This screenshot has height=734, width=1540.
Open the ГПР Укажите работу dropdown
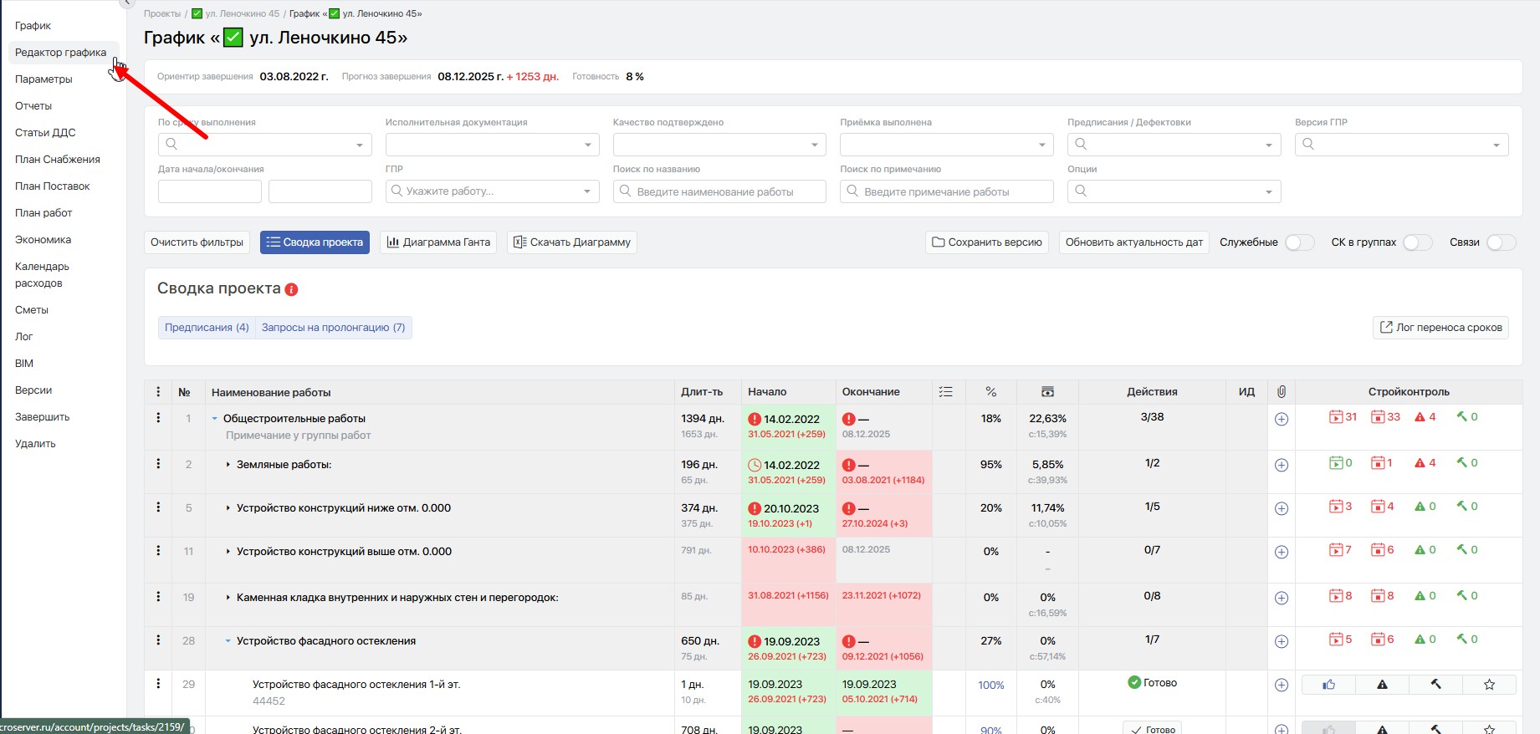point(492,191)
